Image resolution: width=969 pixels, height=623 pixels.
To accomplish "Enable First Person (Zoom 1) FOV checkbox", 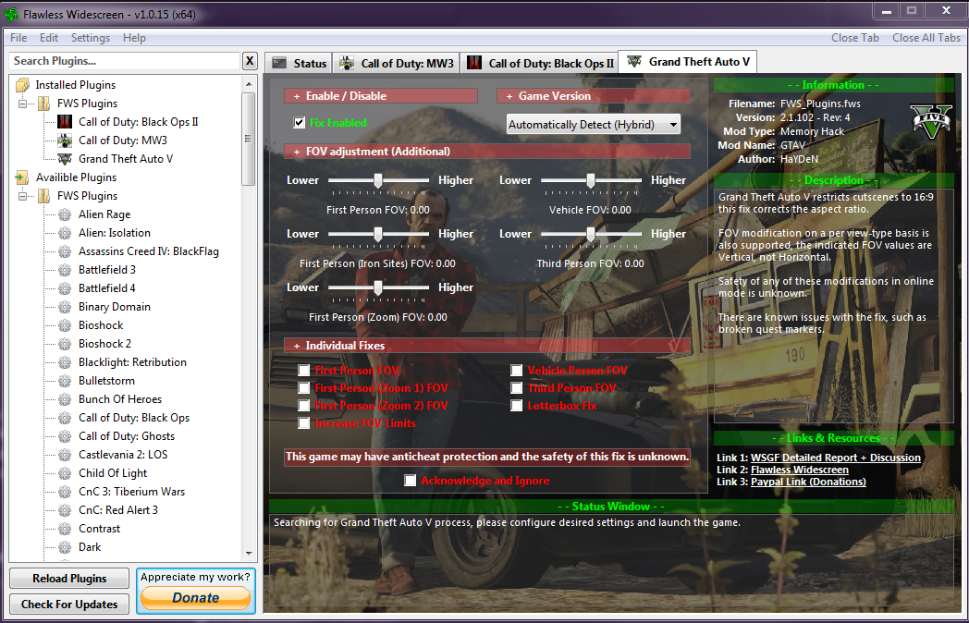I will 303,388.
